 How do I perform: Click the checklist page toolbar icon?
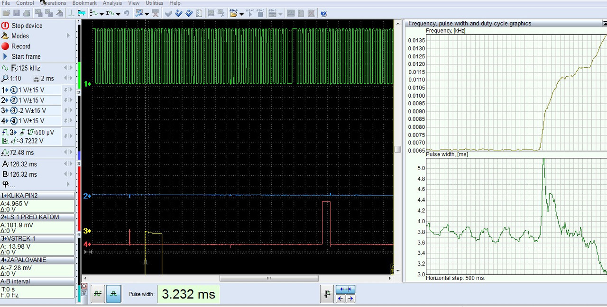[199, 13]
